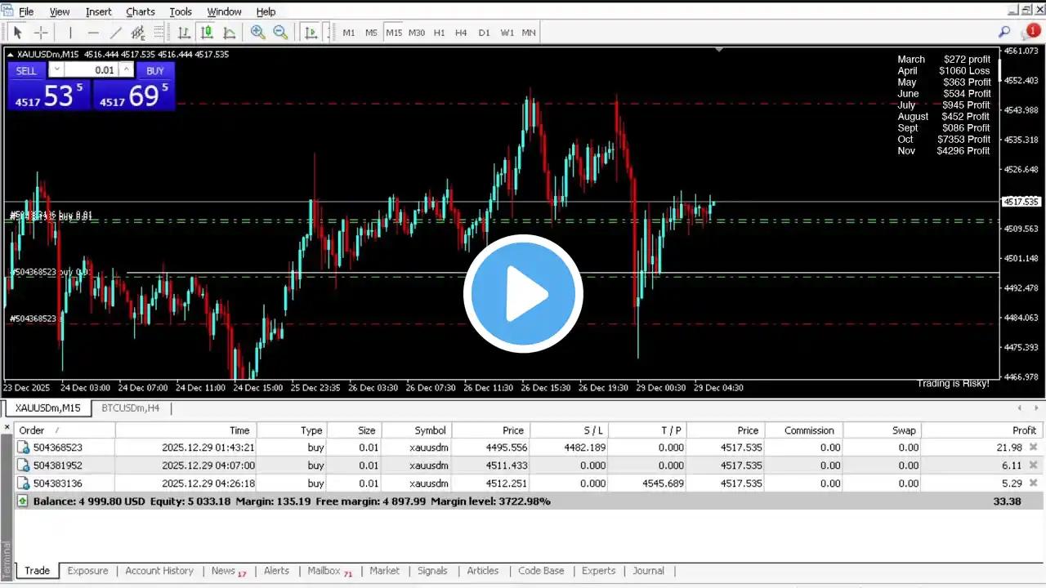Switch timeframe to MN
The image size is (1046, 588).
[529, 33]
